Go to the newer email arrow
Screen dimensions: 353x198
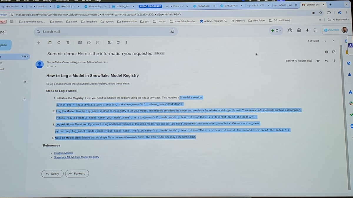coord(325,41)
